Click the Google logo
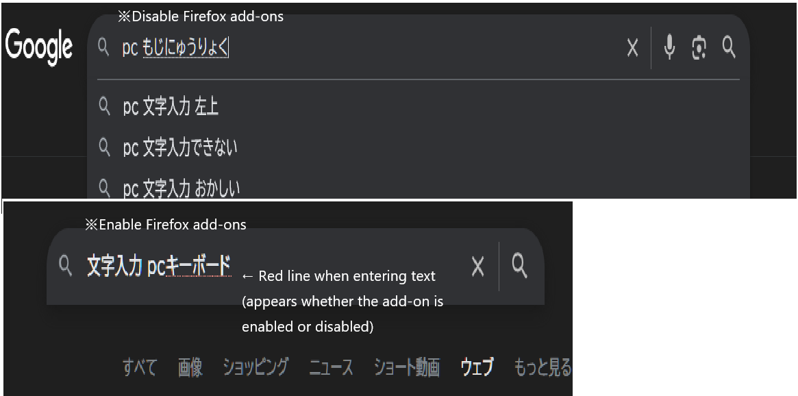The height and width of the screenshot is (396, 798). coord(39,47)
